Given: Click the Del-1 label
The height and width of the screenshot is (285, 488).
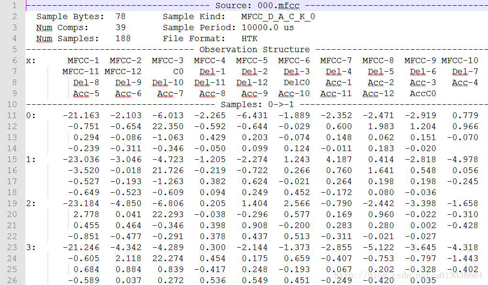Looking at the screenshot, I should (x=212, y=72).
